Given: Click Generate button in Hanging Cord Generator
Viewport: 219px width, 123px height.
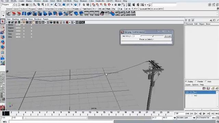Looking at the screenshot, I should point(168,36).
